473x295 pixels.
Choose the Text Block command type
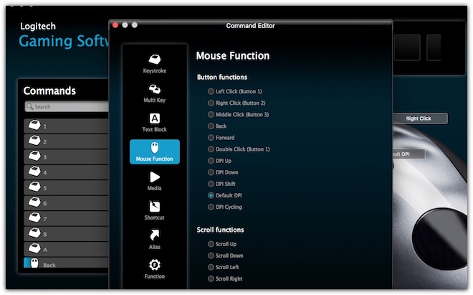[x=155, y=123]
